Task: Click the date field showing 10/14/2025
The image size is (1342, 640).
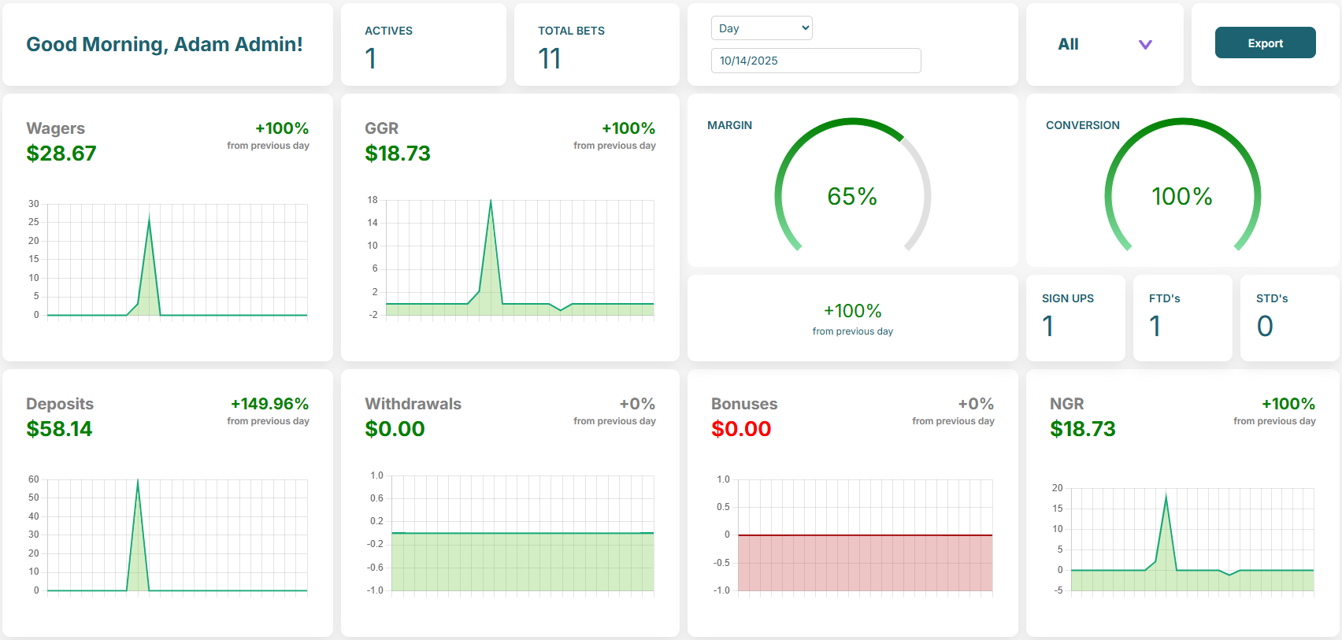Action: 815,61
